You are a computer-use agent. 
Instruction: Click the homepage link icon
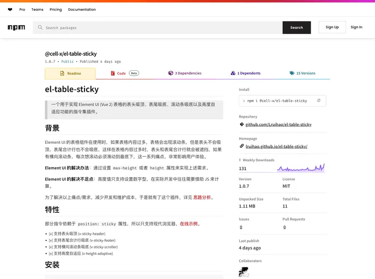point(241,146)
